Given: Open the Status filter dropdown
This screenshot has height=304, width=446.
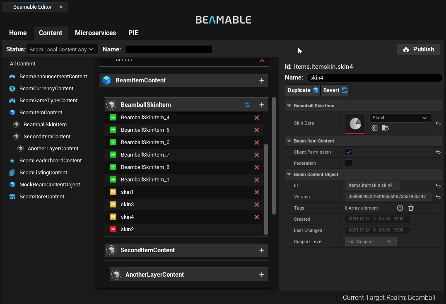Looking at the screenshot, I should point(62,50).
